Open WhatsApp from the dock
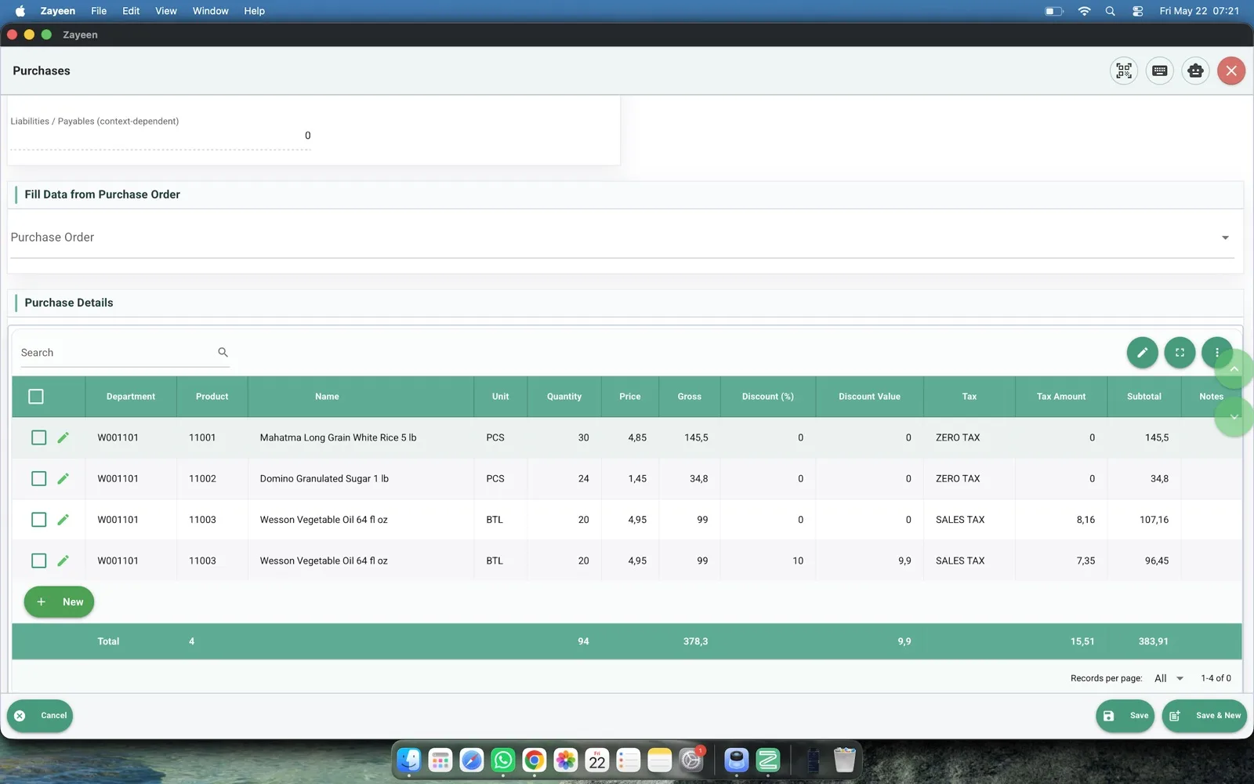 click(x=503, y=760)
